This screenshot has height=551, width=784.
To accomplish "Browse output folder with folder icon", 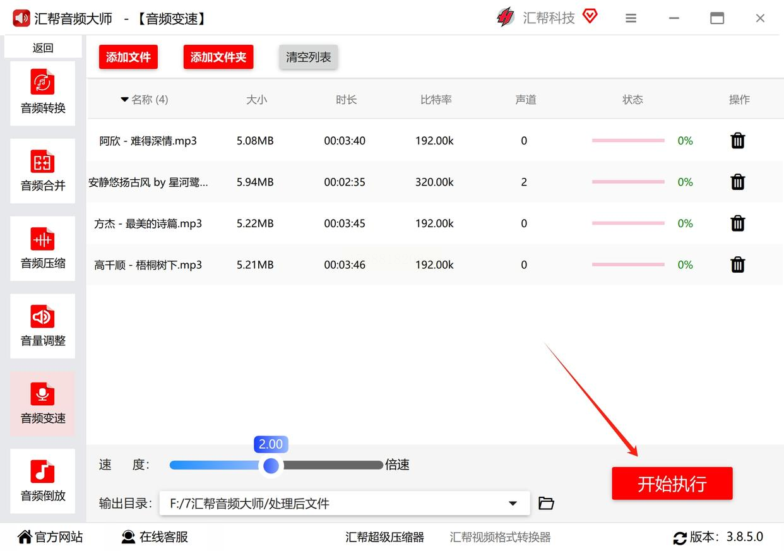I will [546, 503].
